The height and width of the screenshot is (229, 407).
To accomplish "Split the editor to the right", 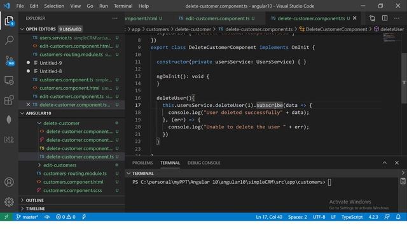I will [x=385, y=18].
